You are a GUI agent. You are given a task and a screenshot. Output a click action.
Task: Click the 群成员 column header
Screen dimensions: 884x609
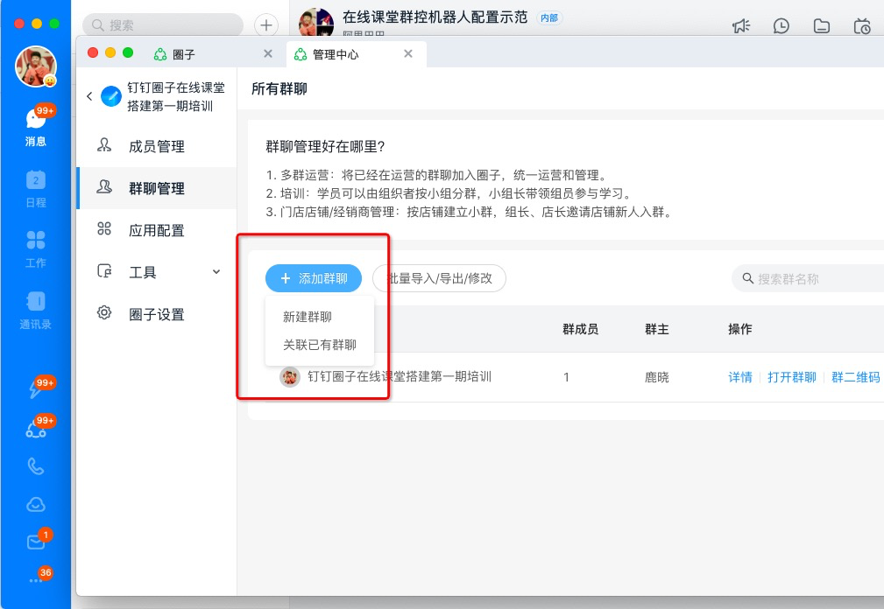[x=580, y=329]
